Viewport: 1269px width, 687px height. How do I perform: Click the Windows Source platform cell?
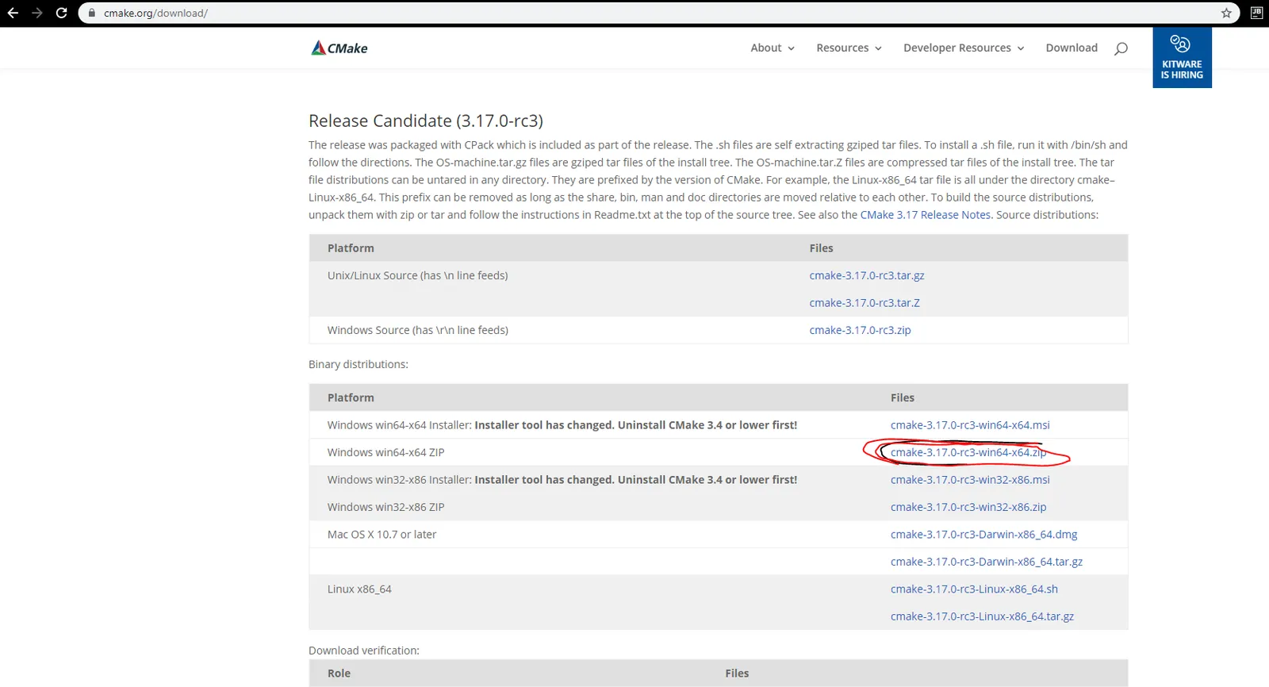pos(418,330)
